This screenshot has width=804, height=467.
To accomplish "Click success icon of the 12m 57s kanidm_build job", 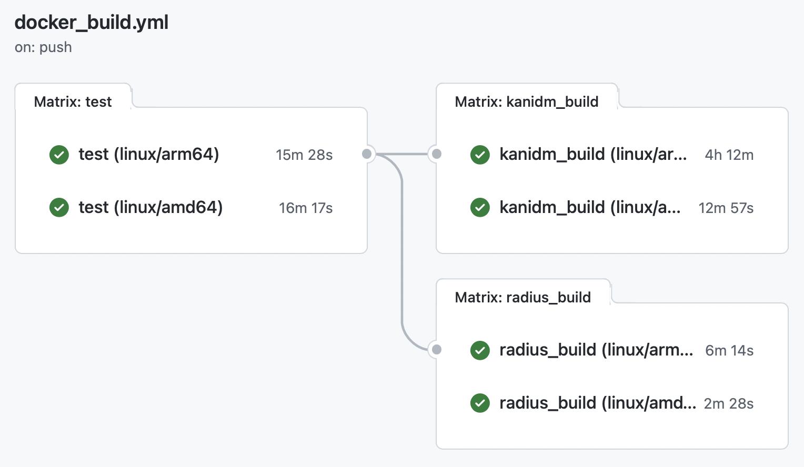I will [x=480, y=208].
